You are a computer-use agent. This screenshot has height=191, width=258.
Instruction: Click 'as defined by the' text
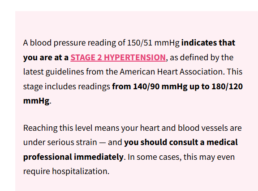click(x=202, y=58)
